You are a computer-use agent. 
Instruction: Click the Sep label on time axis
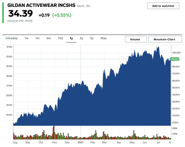click(x=28, y=143)
